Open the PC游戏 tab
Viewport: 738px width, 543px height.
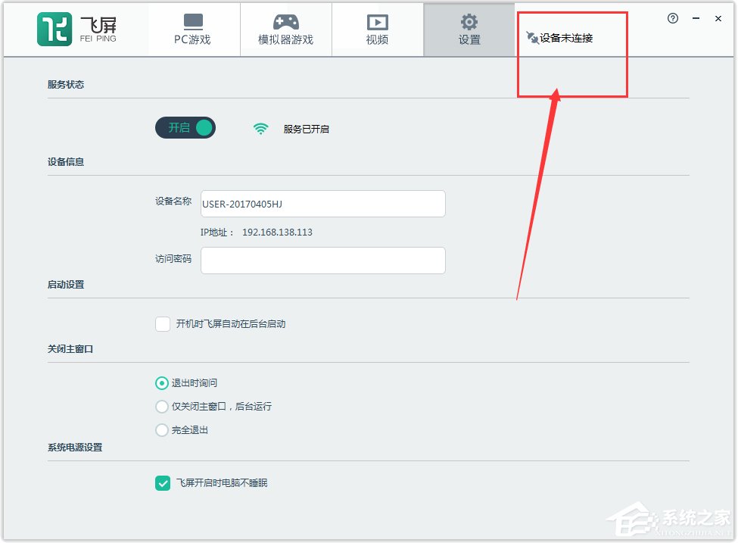192,30
